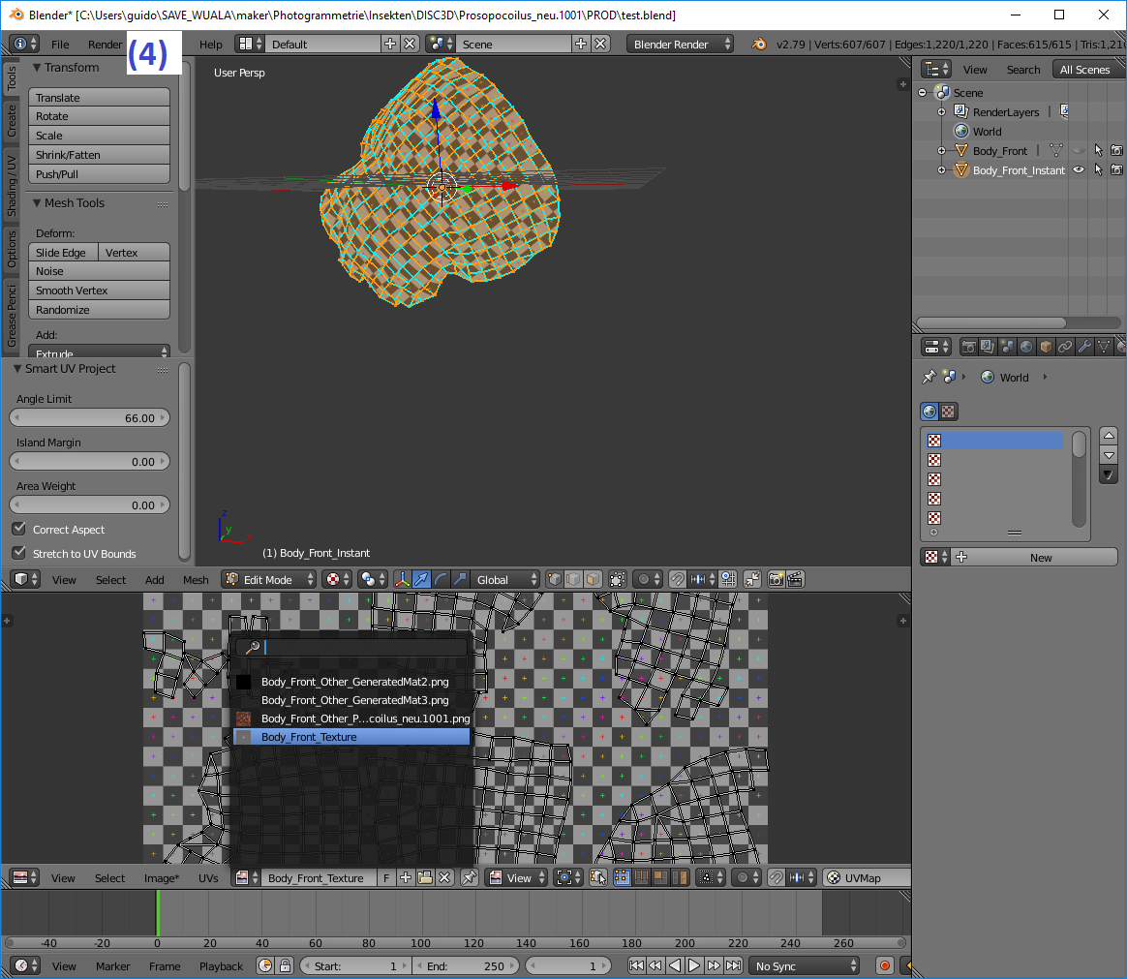
Task: Click the Open image folder icon
Action: 425,878
